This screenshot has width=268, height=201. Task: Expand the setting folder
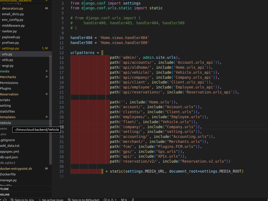pos(5,105)
